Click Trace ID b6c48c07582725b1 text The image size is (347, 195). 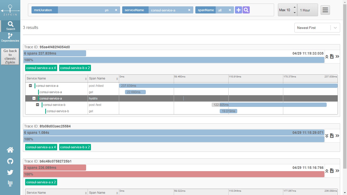48,161
